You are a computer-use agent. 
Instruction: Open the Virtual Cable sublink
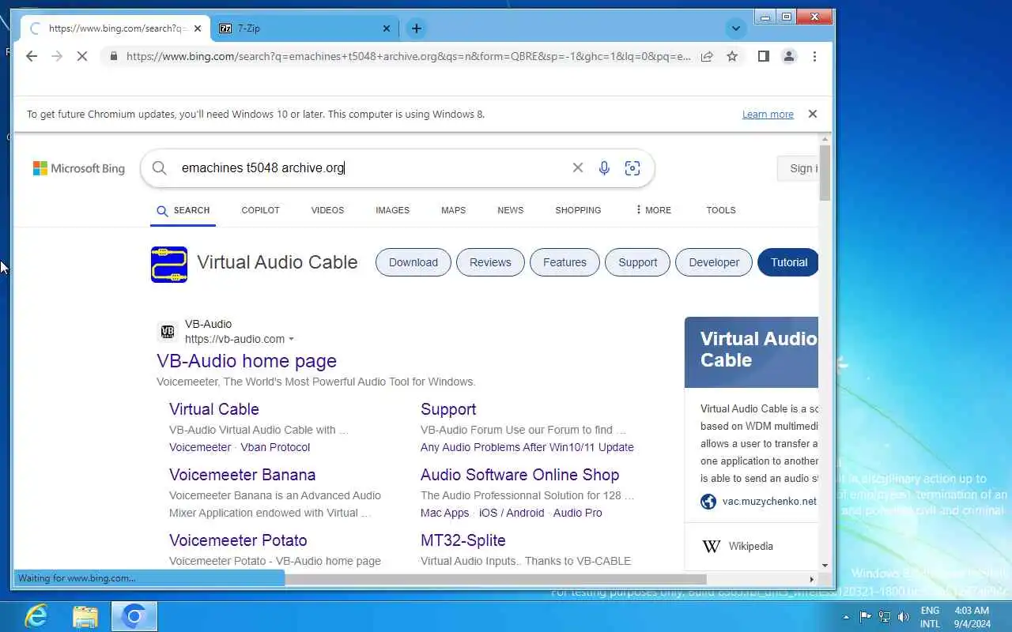tap(214, 409)
